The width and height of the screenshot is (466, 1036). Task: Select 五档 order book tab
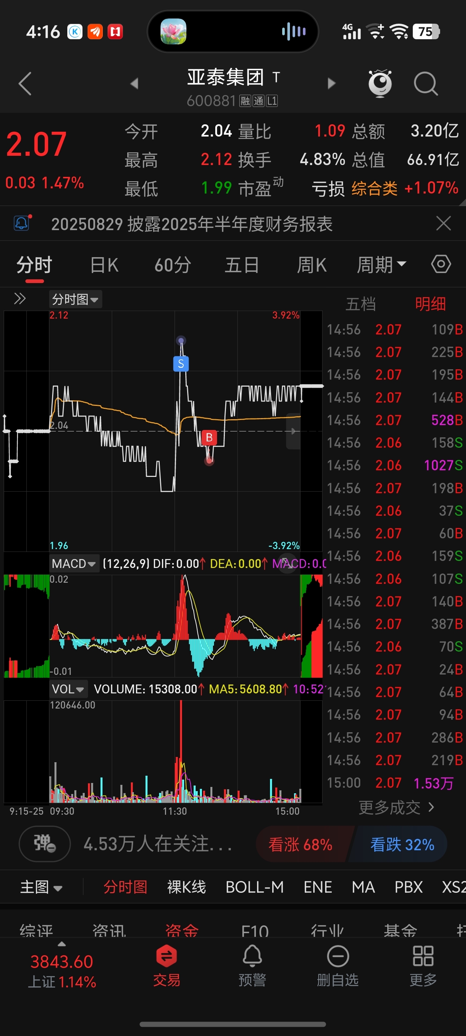click(x=361, y=304)
